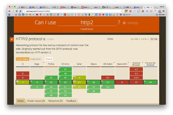This screenshot has width=173, height=115.
Task: Click the blue S extension icon
Action: tap(139, 11)
